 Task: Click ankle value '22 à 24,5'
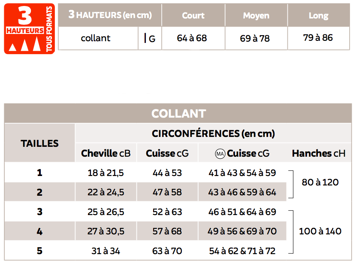(106, 192)
